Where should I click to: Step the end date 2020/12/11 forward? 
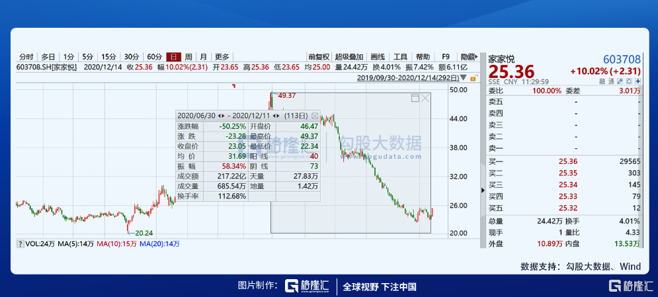278,115
